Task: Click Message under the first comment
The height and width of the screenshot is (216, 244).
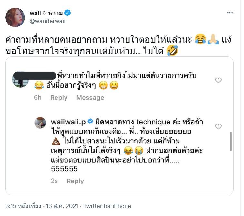Action: 90,98
